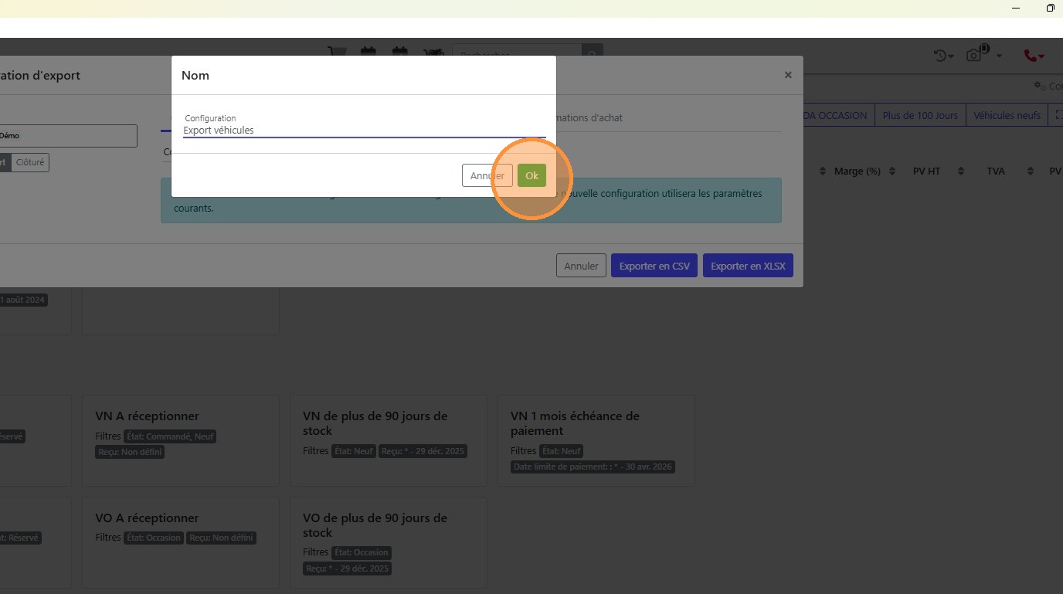Open VO de plus de 90 jours de stock
The width and height of the screenshot is (1063, 594).
pyautogui.click(x=389, y=542)
